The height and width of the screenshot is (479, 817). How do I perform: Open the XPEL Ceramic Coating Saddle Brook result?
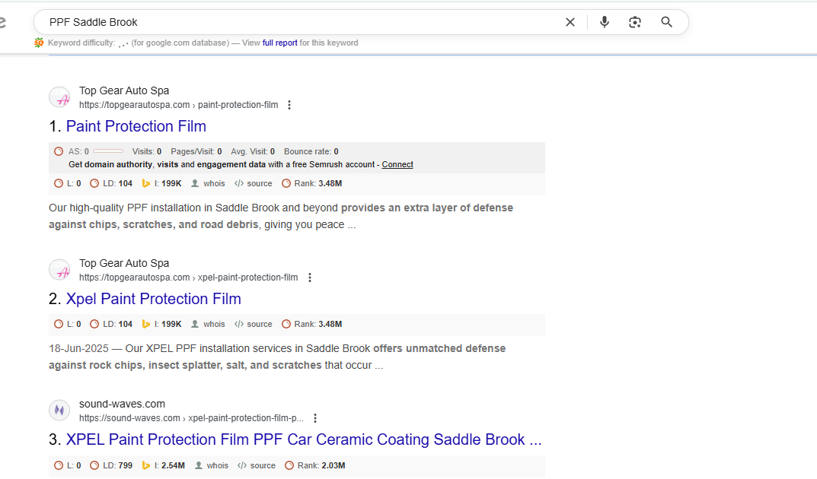pyautogui.click(x=303, y=439)
